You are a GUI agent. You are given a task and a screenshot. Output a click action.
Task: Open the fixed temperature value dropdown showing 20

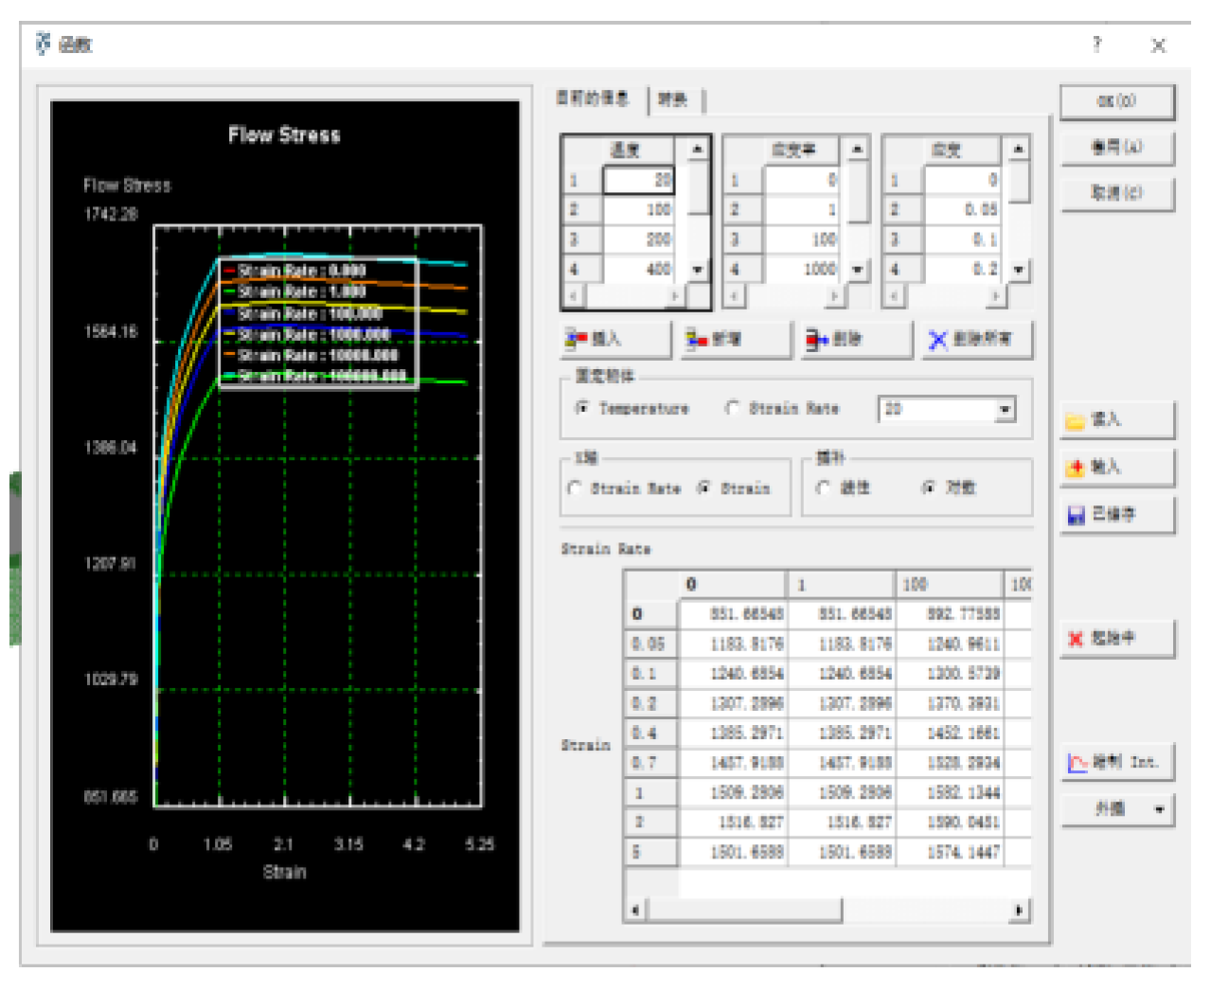1005,409
